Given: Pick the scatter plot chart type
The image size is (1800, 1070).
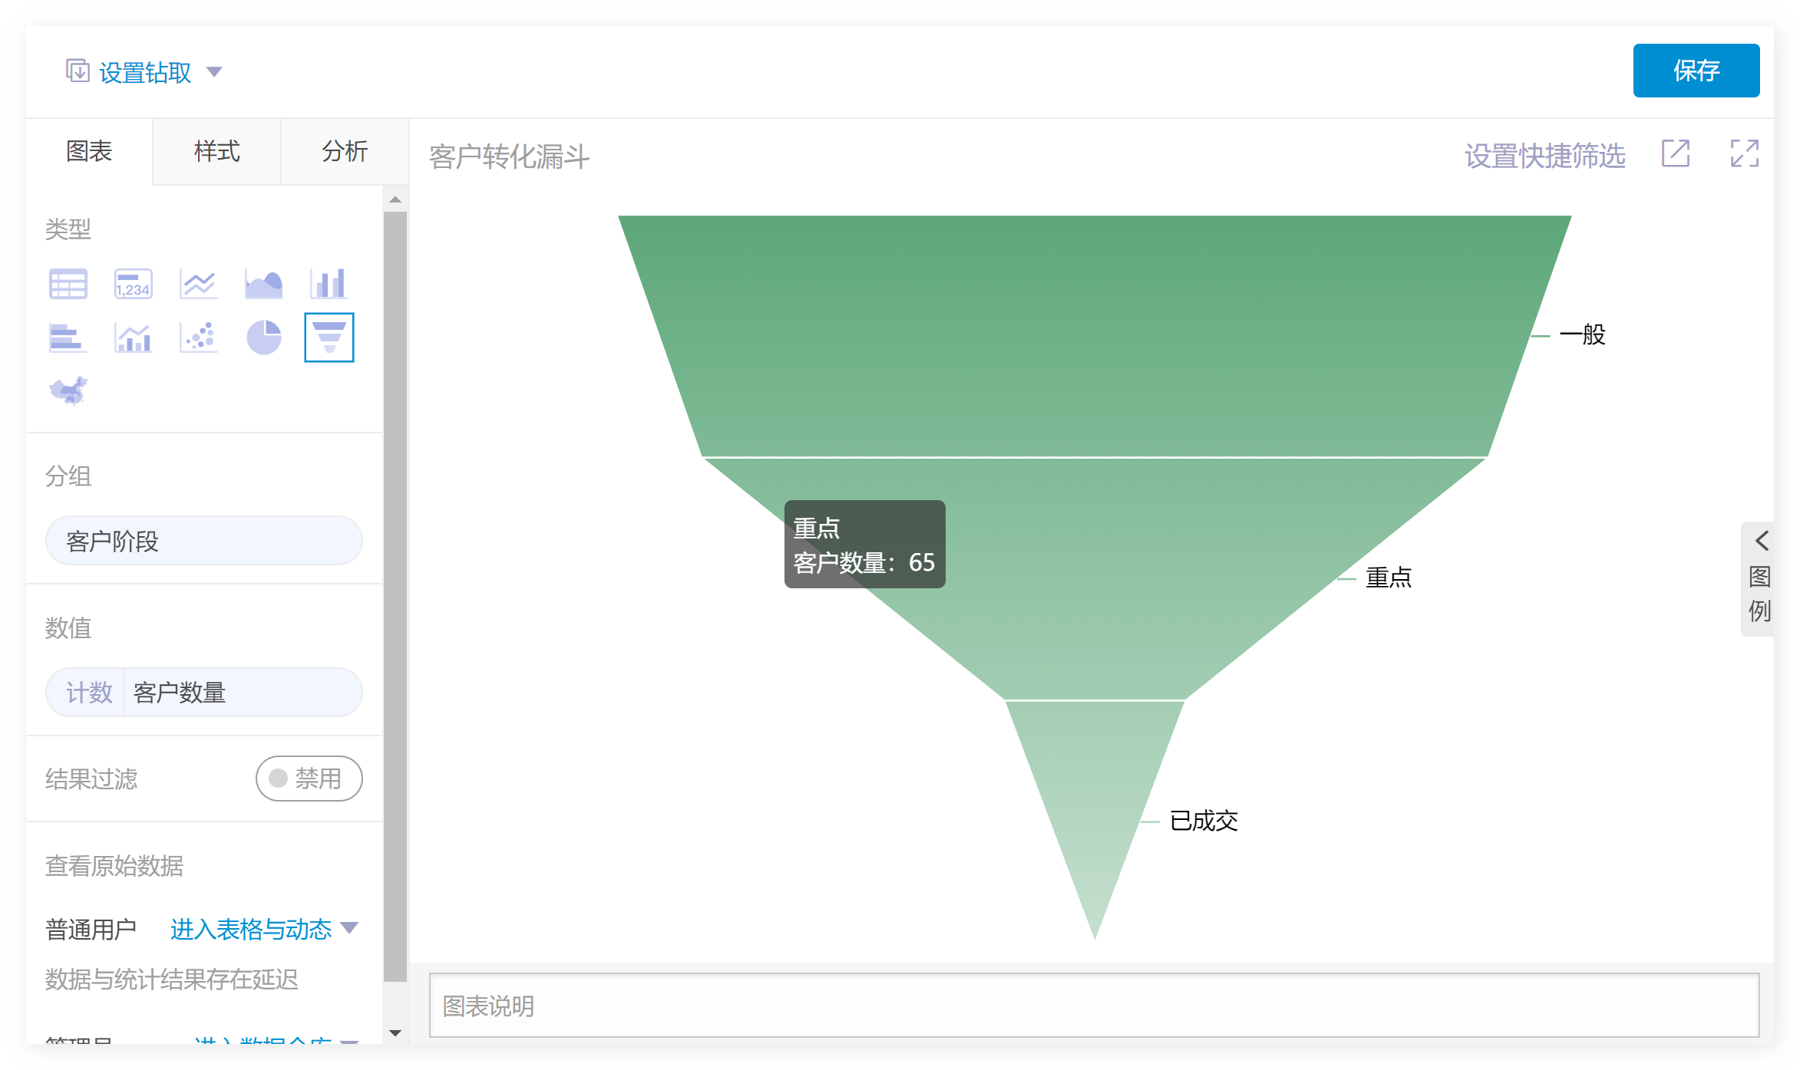Looking at the screenshot, I should tap(199, 337).
